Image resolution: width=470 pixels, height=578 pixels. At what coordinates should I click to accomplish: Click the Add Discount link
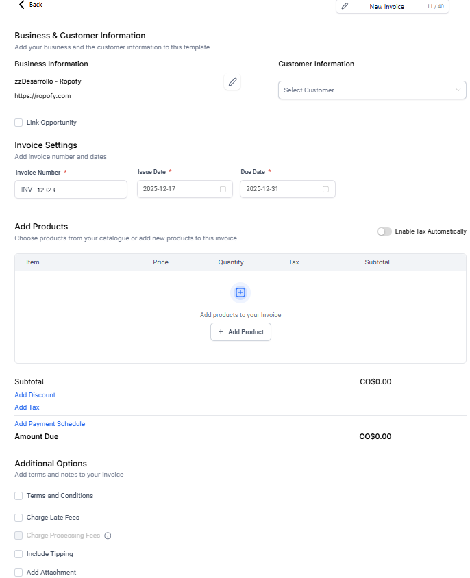click(35, 395)
